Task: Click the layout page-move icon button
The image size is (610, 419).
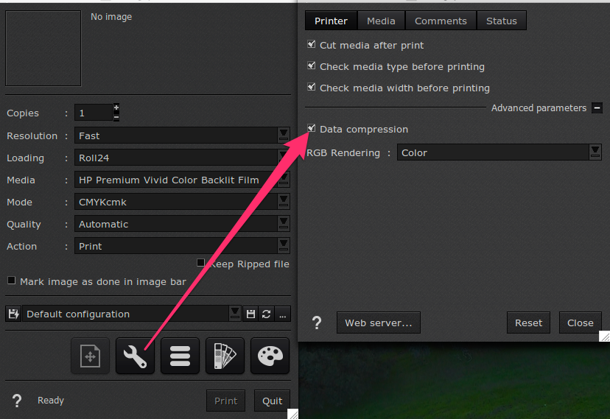Action: 90,356
